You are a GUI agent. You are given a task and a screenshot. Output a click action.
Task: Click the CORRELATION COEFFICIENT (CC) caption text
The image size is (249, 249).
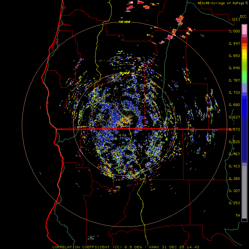pos(87,247)
